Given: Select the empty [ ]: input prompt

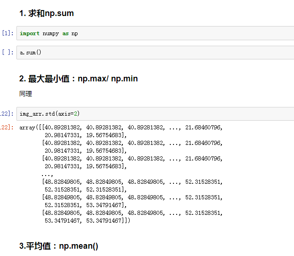Looking at the screenshot, I should pos(8,52).
